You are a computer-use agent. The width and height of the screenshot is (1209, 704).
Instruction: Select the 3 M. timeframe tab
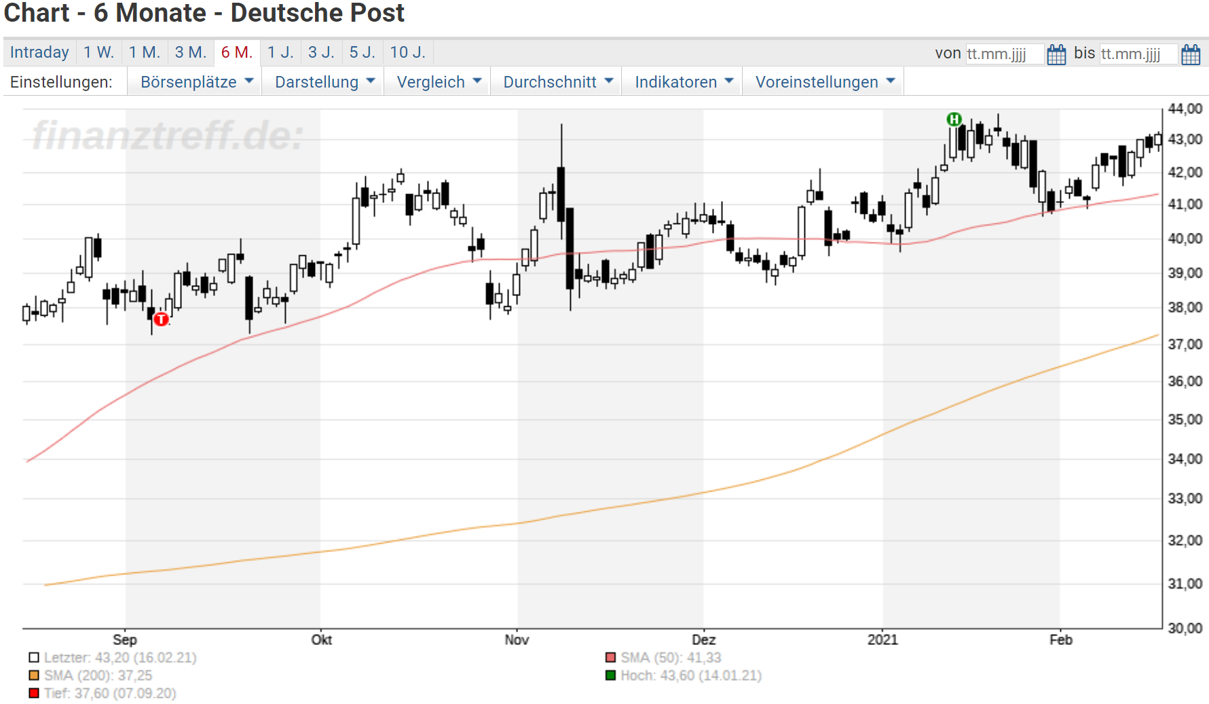click(x=191, y=52)
